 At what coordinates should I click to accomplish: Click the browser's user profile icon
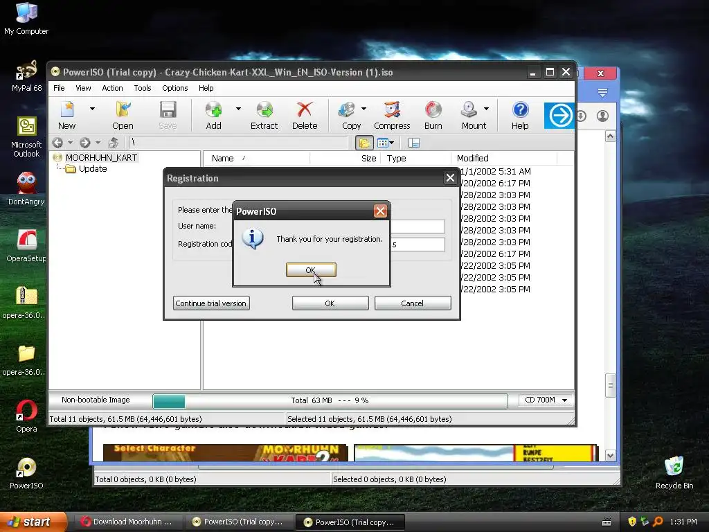[x=603, y=116]
